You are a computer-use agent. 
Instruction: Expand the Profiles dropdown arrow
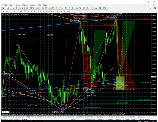point(10,8)
